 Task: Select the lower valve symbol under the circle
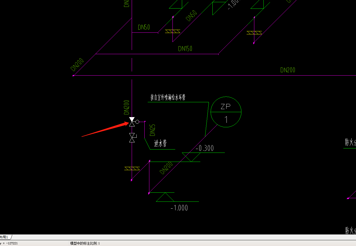(x=133, y=137)
